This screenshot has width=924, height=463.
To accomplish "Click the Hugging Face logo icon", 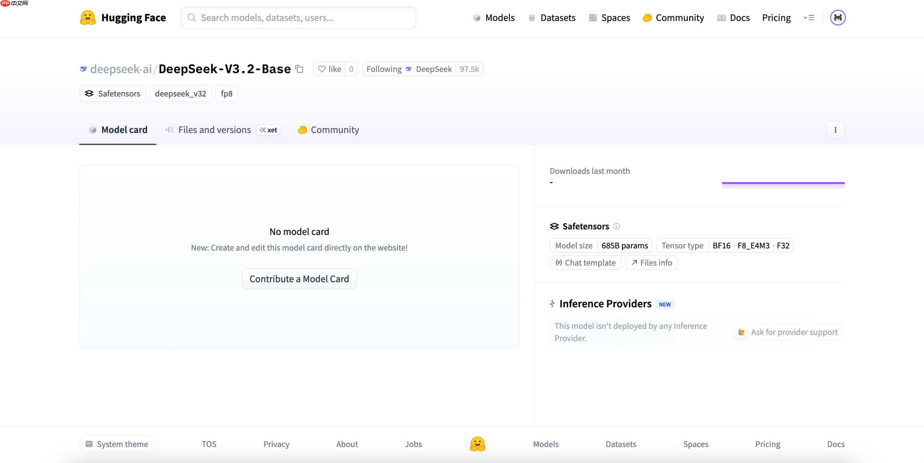I will pos(87,17).
